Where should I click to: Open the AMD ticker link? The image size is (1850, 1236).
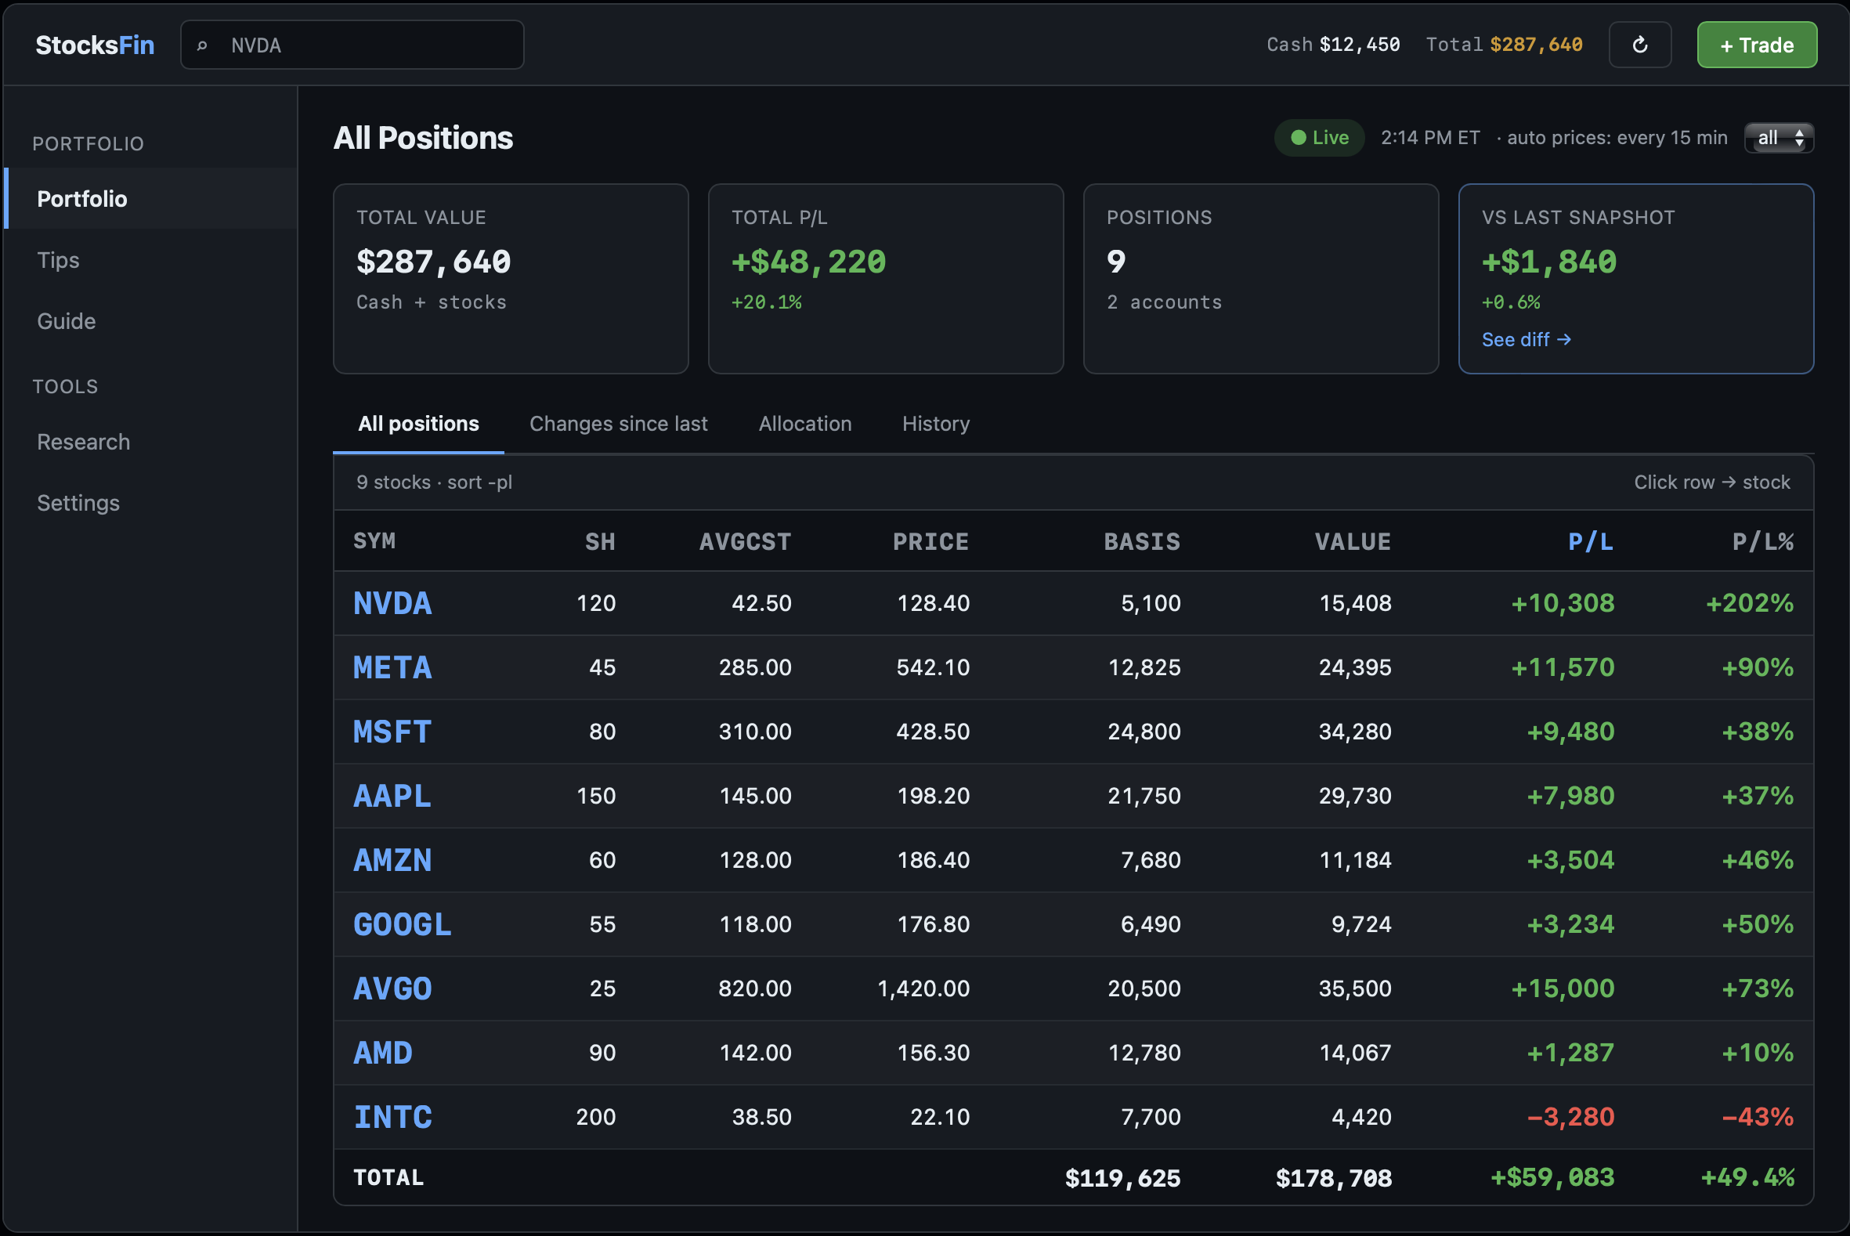click(382, 1053)
